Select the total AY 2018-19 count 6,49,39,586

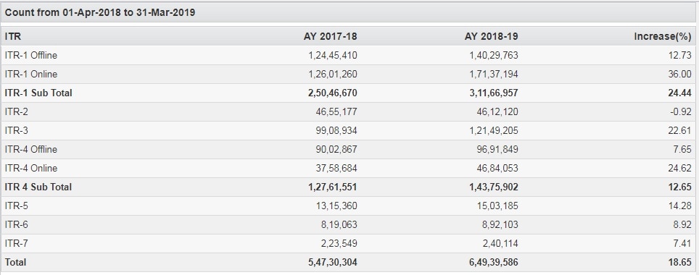pos(494,262)
